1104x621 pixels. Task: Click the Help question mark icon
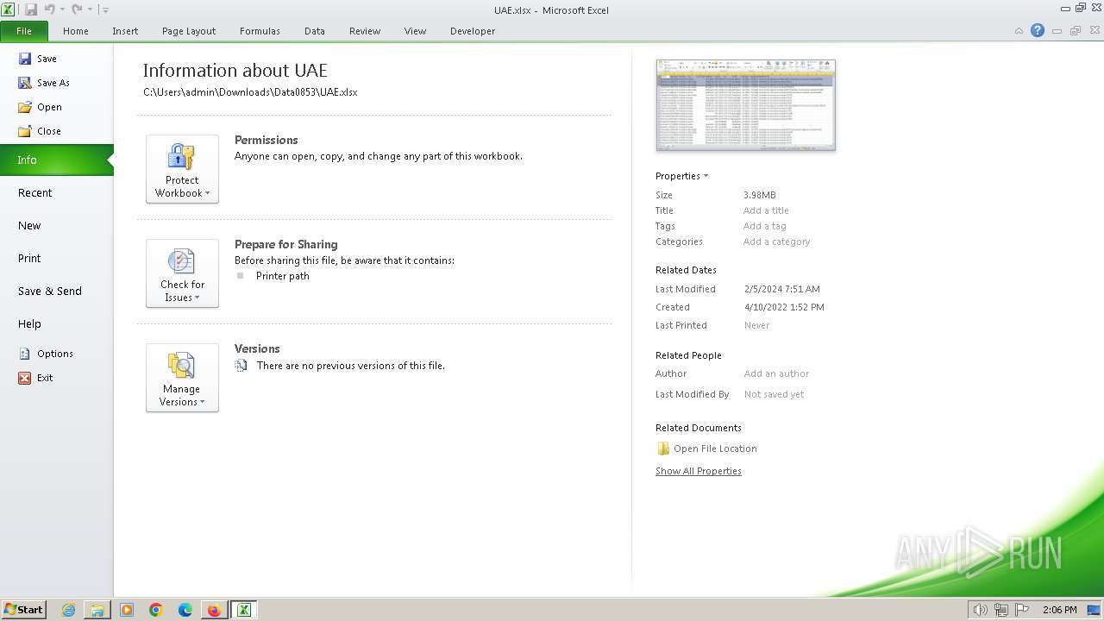(x=1038, y=30)
